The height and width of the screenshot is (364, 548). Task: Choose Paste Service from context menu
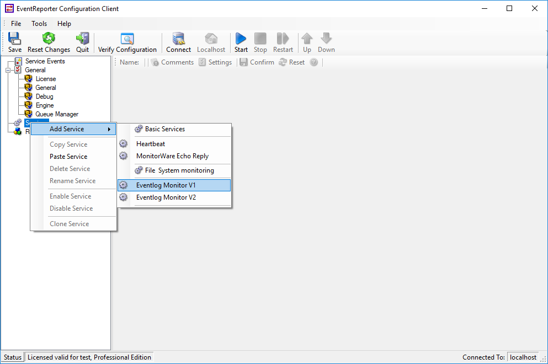(x=73, y=157)
